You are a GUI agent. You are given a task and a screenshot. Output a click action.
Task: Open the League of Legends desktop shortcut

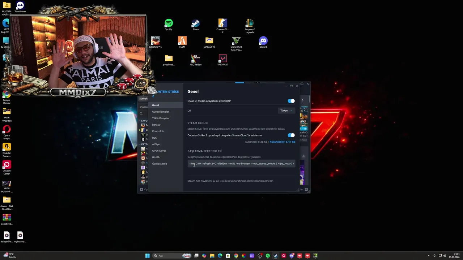pos(250,26)
